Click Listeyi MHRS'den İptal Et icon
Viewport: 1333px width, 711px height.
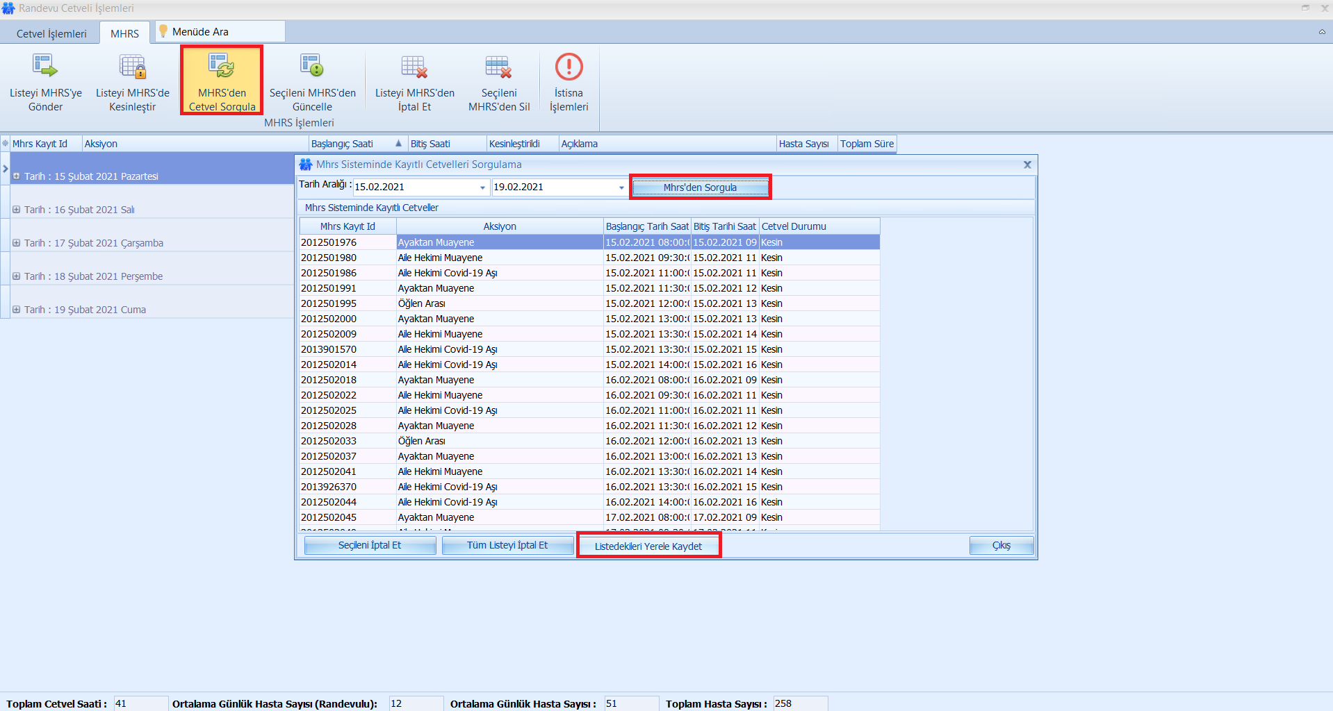click(414, 67)
